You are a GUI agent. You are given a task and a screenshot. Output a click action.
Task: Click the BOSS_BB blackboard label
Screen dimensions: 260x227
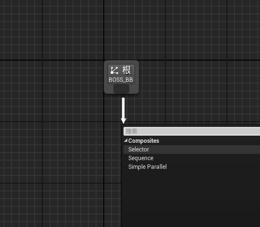tap(121, 80)
